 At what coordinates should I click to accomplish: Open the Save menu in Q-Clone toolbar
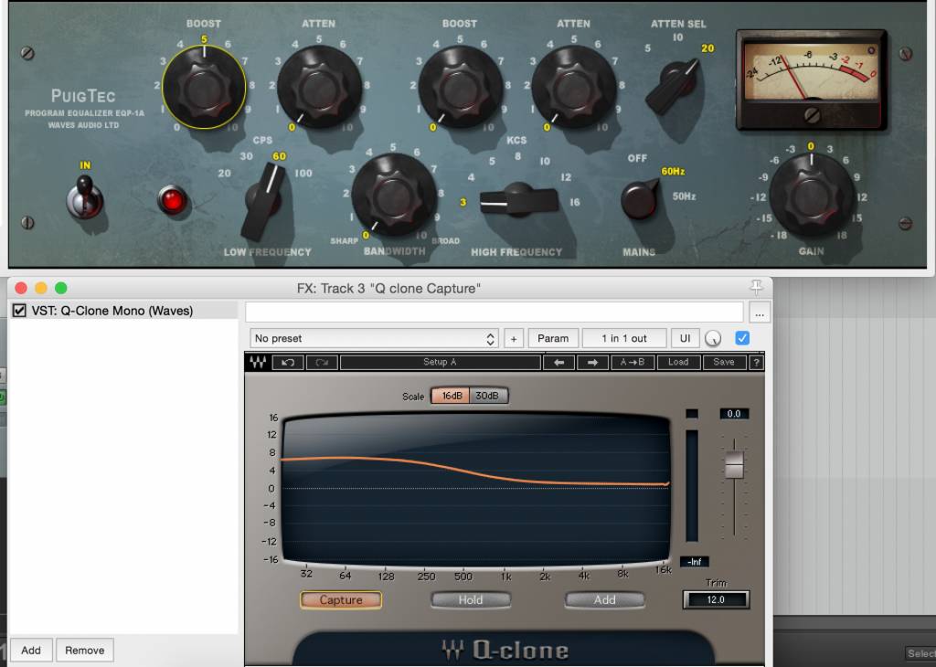724,362
